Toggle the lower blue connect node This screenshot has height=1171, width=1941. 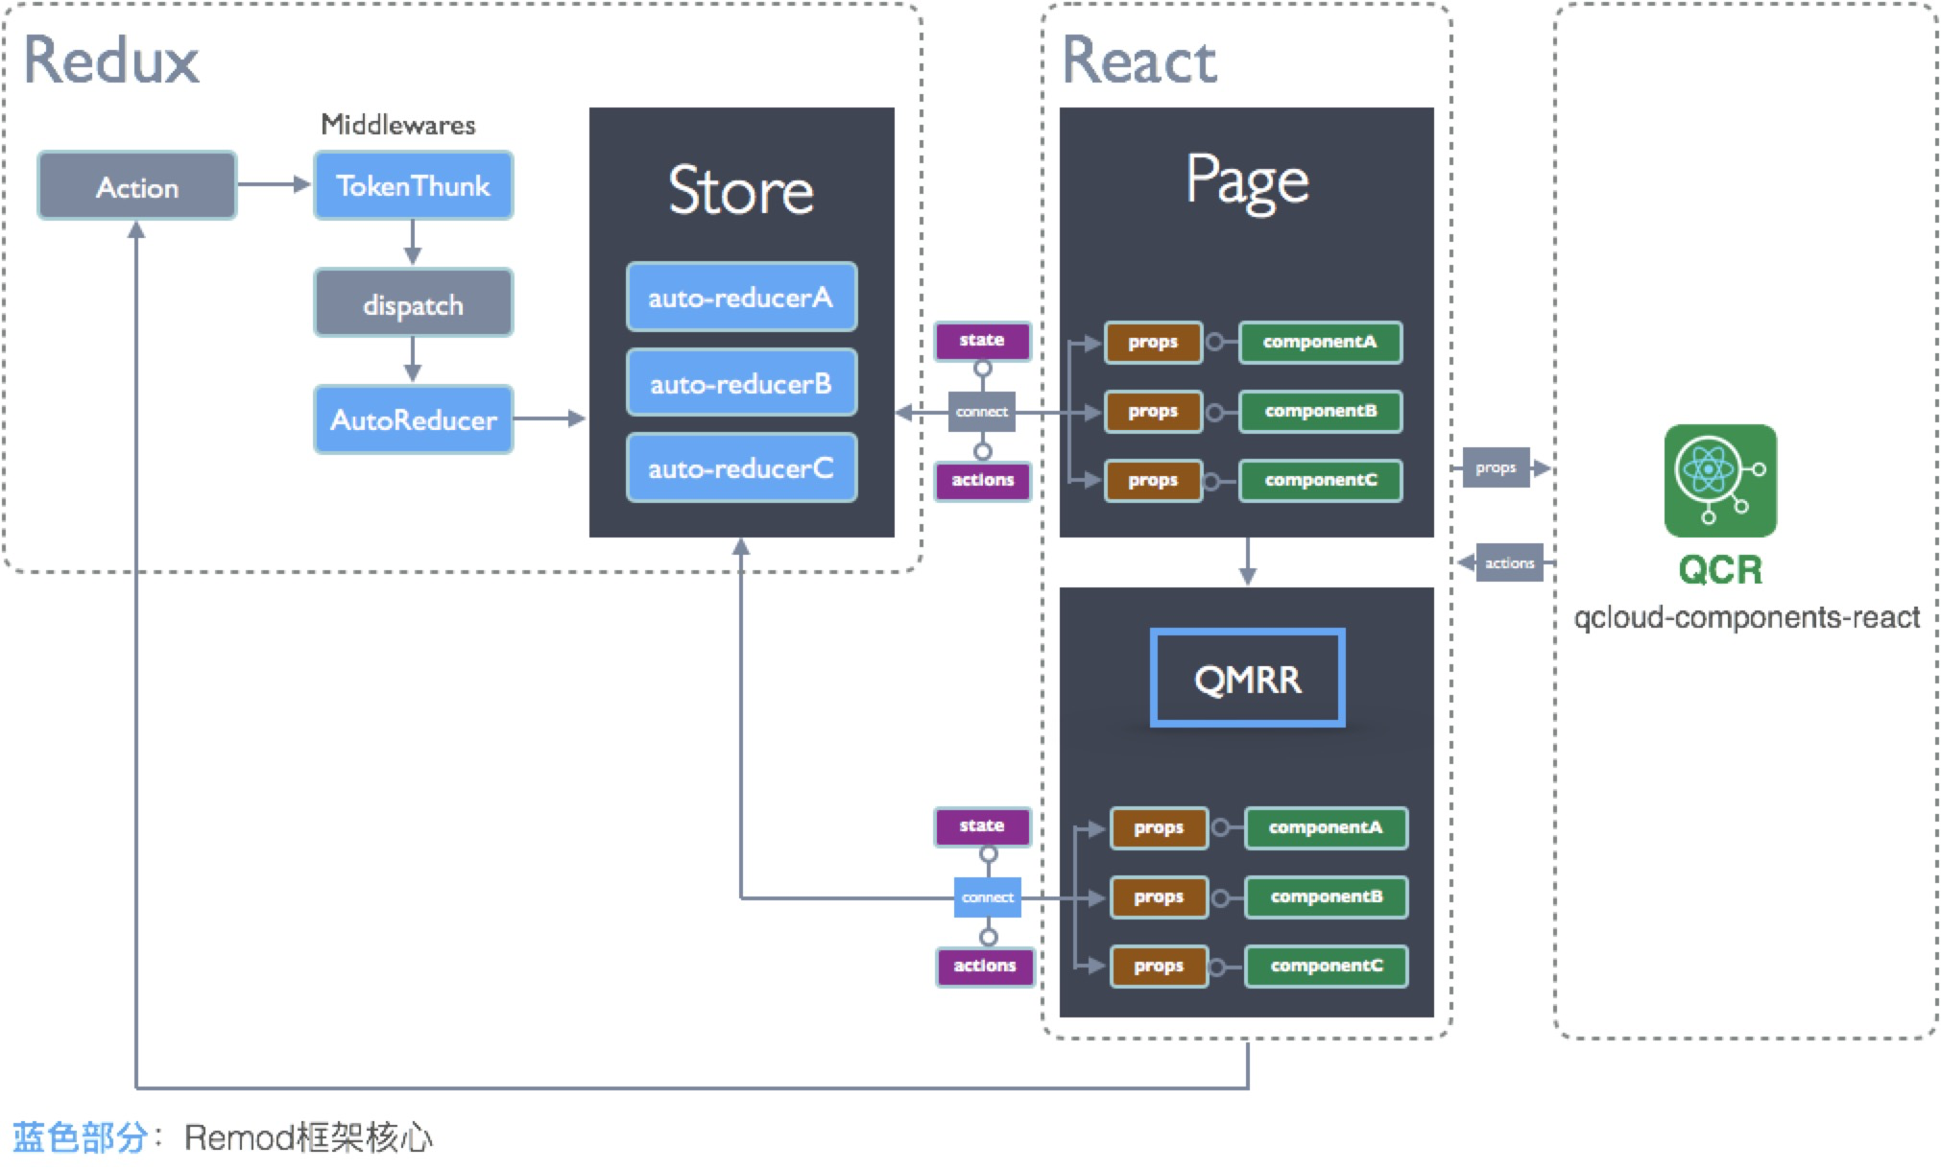click(x=986, y=897)
